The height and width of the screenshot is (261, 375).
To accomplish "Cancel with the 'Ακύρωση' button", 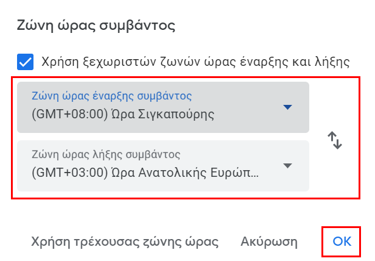I will coord(269,241).
